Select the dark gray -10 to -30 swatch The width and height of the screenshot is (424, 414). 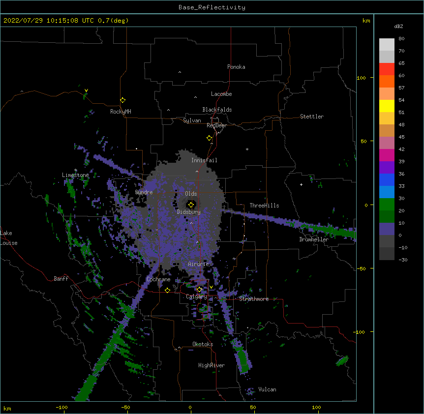point(387,254)
